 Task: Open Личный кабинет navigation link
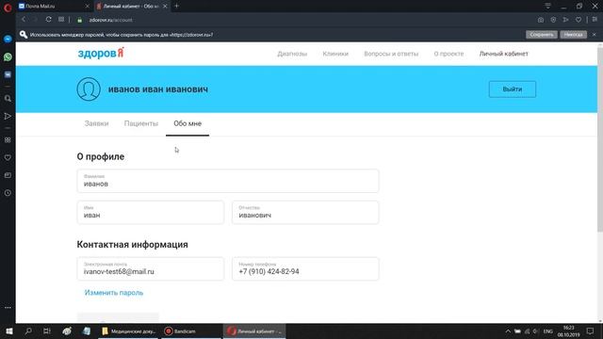click(504, 54)
